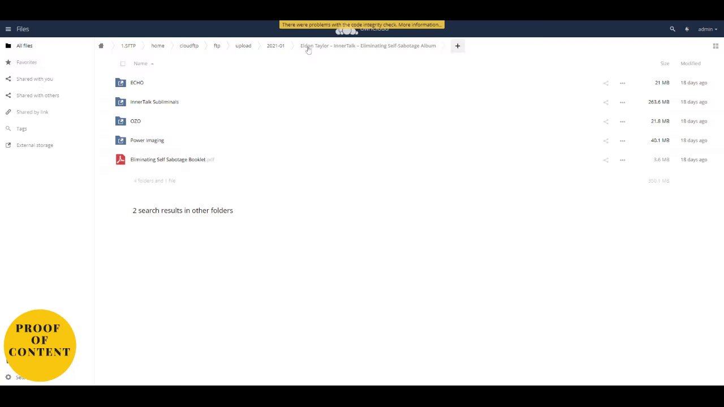The image size is (724, 407).
Task: Click the ECHO folder icon
Action: [120, 83]
